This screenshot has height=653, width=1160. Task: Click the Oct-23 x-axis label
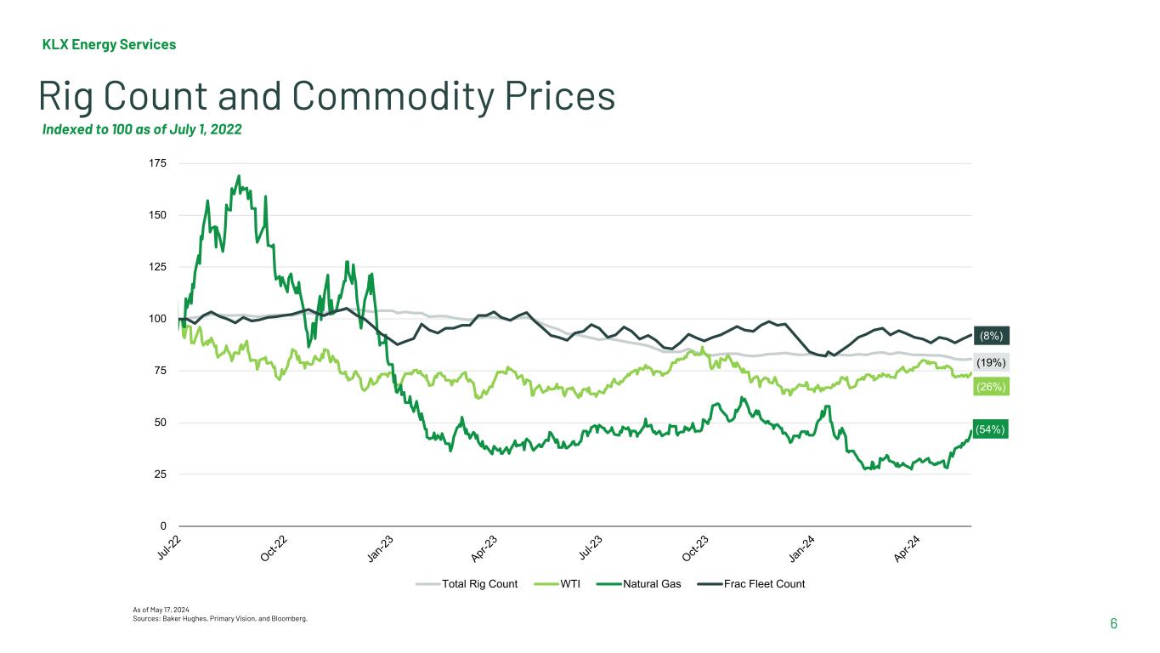(695, 549)
